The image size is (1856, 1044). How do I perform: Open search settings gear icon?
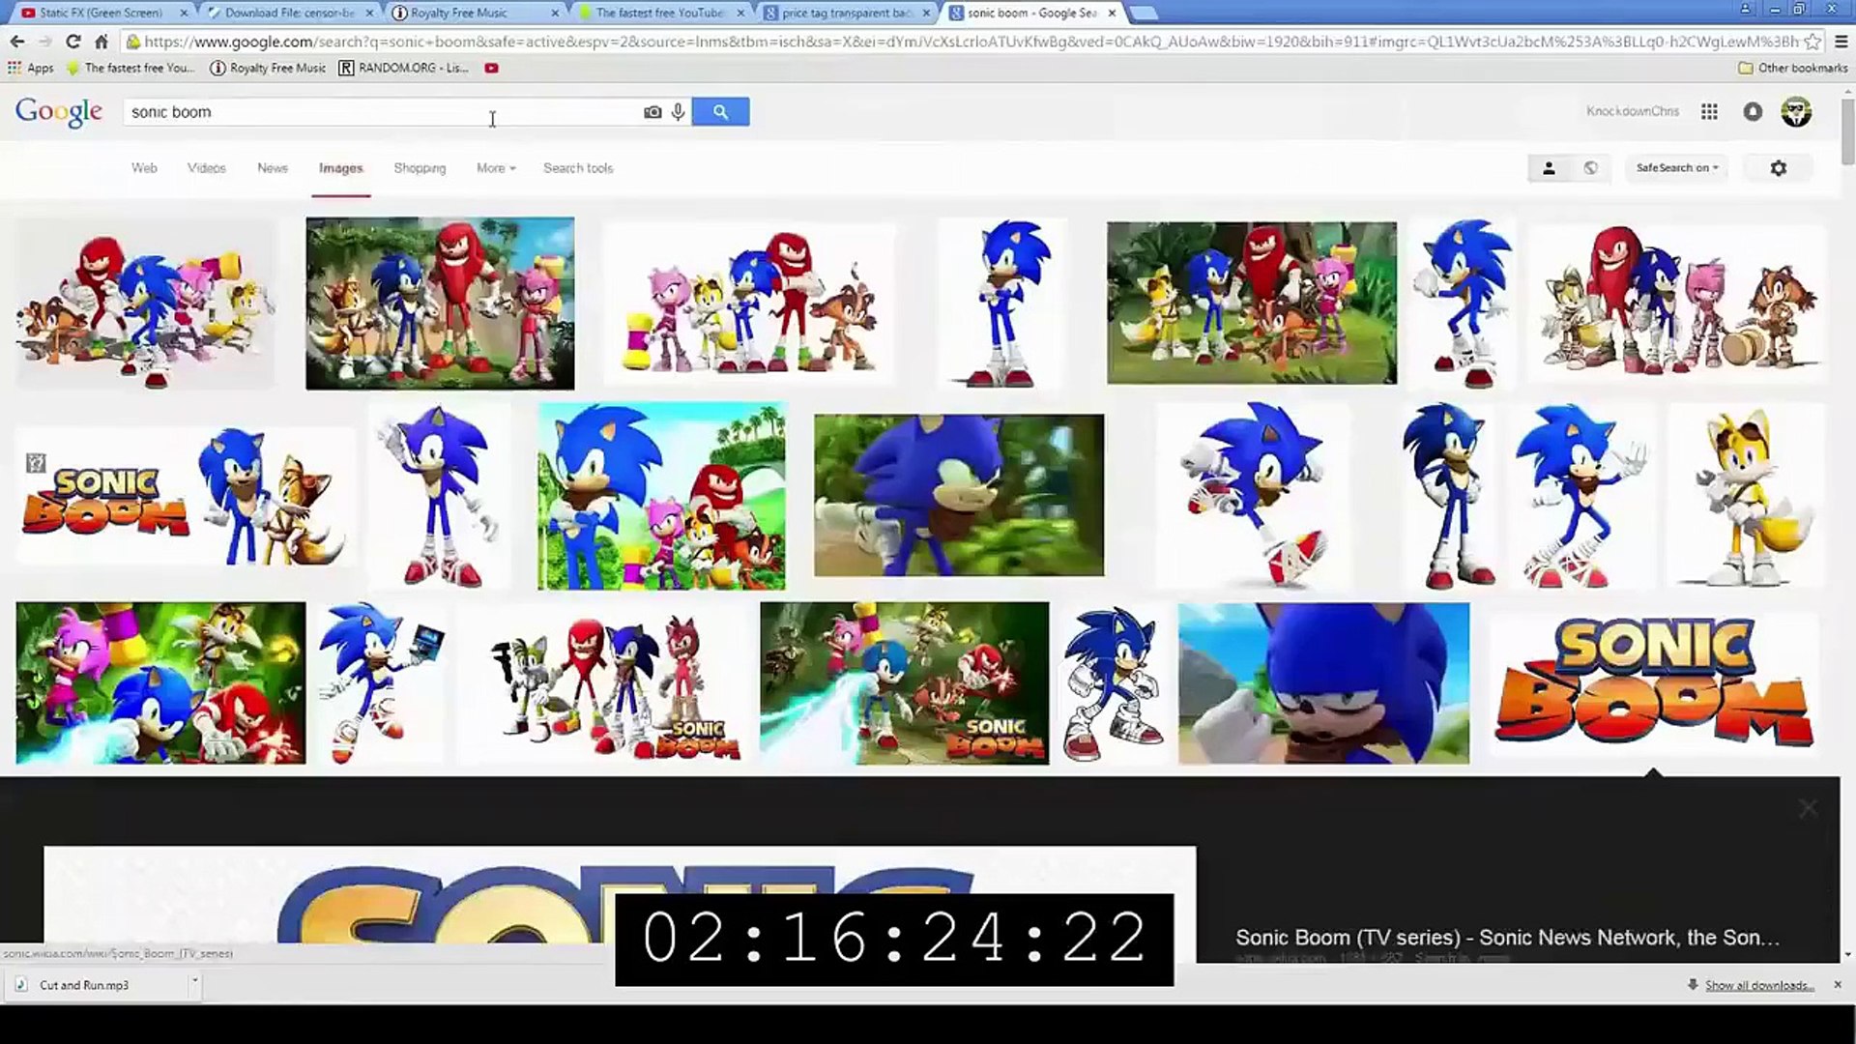tap(1778, 168)
